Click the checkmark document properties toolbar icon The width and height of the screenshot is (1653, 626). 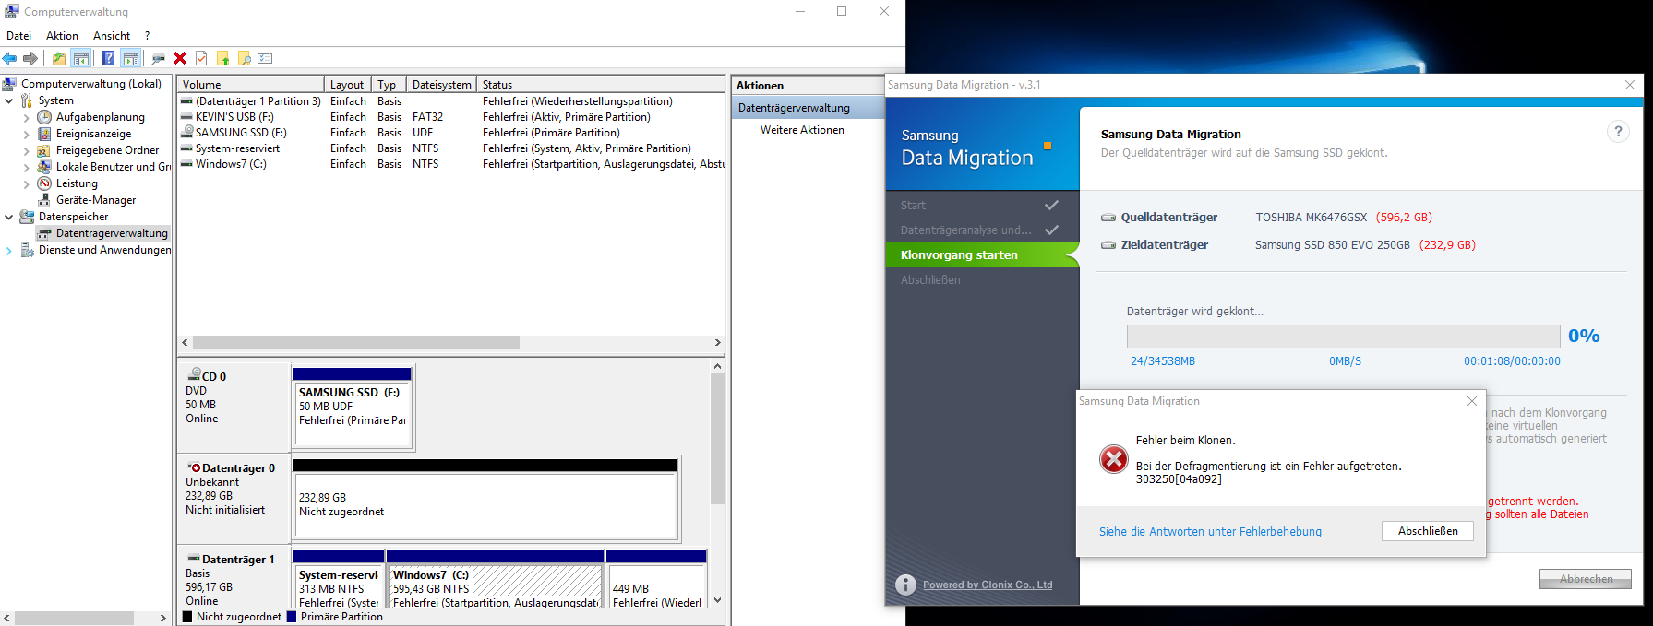tap(201, 58)
